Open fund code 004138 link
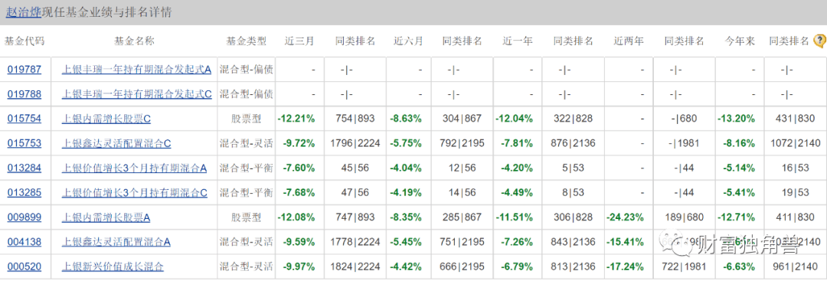Image resolution: width=827 pixels, height=281 pixels. (25, 242)
